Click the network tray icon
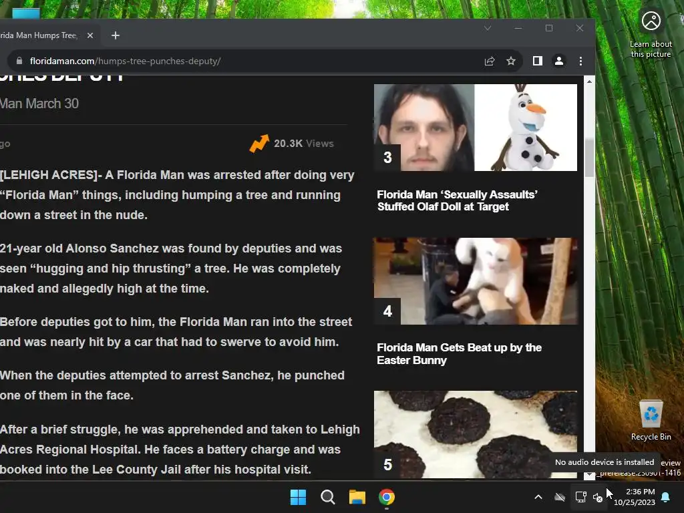The width and height of the screenshot is (684, 513). [580, 497]
